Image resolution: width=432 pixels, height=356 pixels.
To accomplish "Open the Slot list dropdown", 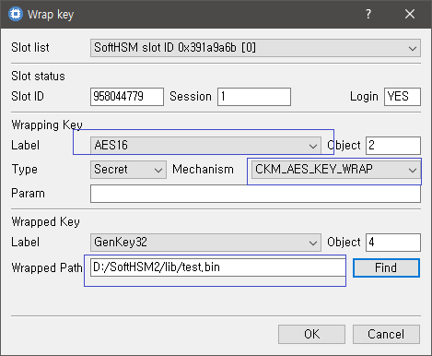I will (255, 48).
